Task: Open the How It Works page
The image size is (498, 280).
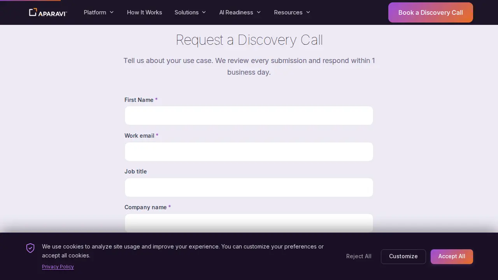Action: 144,12
